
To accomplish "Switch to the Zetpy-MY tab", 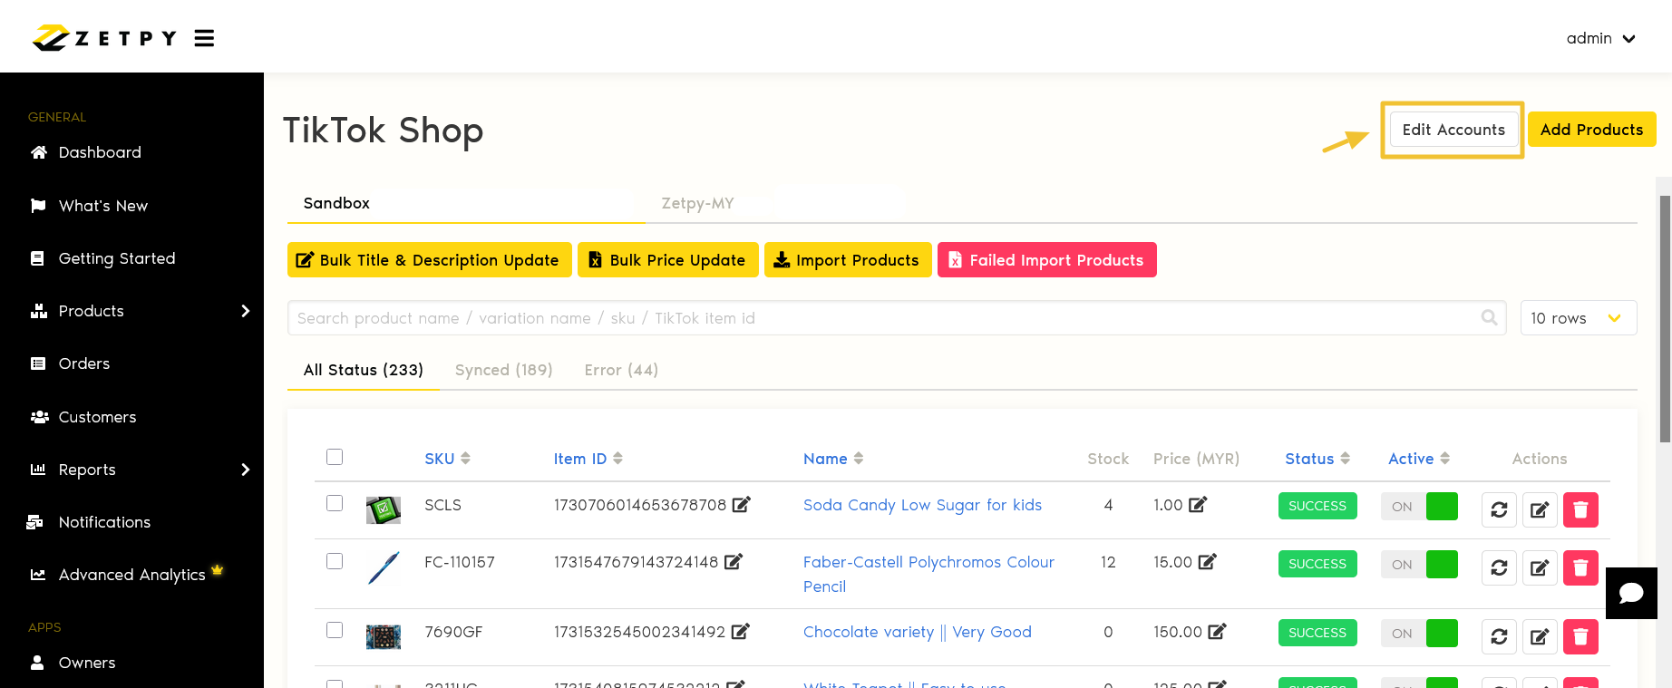I will (697, 203).
